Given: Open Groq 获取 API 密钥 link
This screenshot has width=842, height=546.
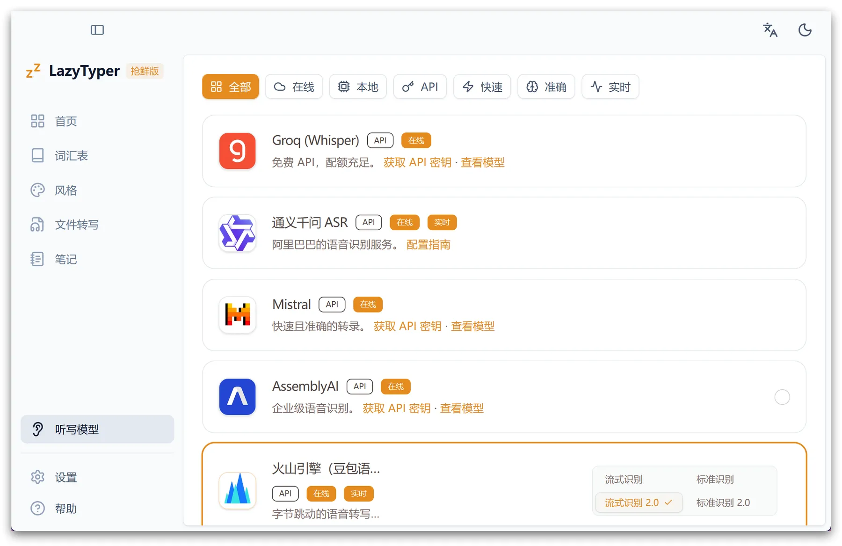Looking at the screenshot, I should tap(417, 162).
